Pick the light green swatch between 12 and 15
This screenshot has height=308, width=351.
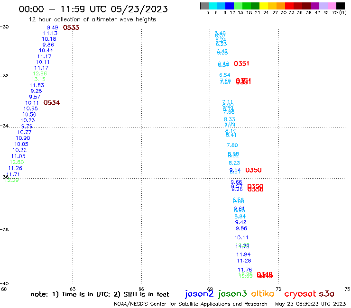pyautogui.click(x=238, y=6)
